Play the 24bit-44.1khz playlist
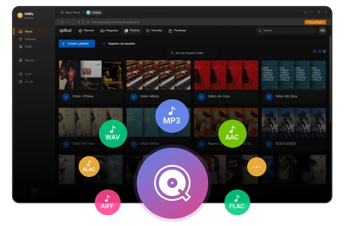This screenshot has width=345, height=226. point(202,97)
